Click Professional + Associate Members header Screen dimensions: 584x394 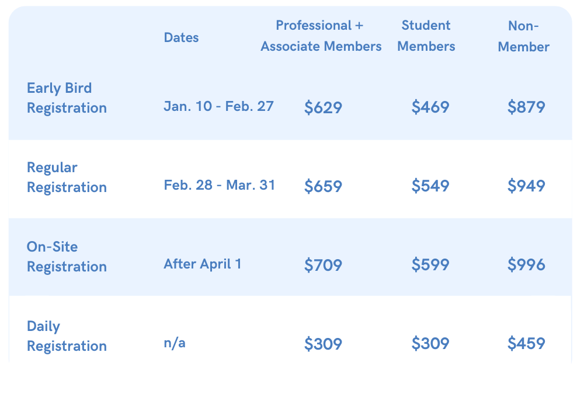point(321,36)
